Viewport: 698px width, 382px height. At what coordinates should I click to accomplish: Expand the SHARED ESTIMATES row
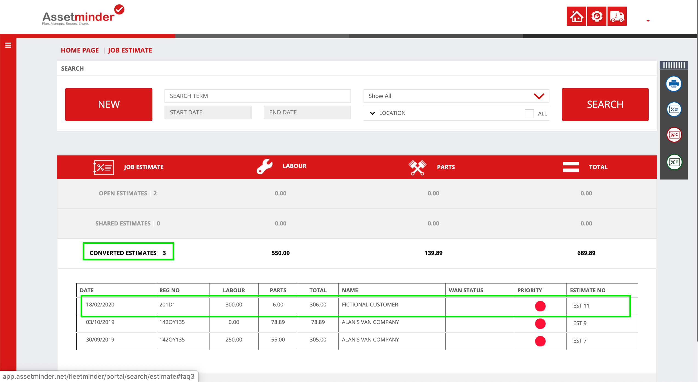tap(357, 224)
